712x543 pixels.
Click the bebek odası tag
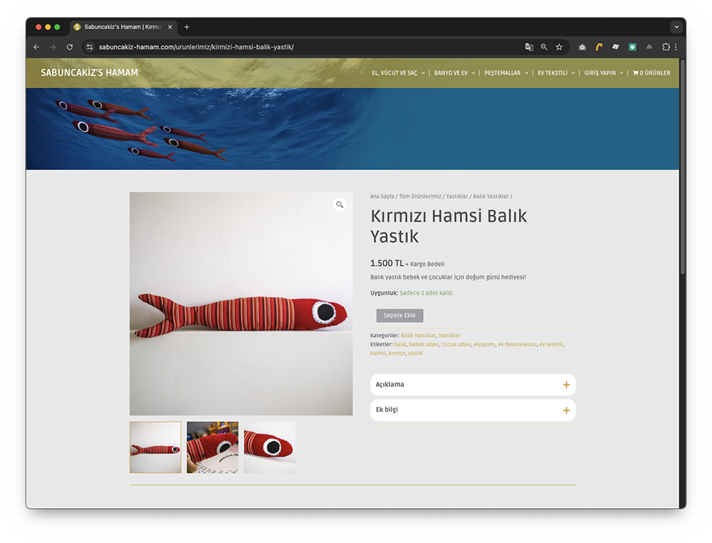(424, 344)
